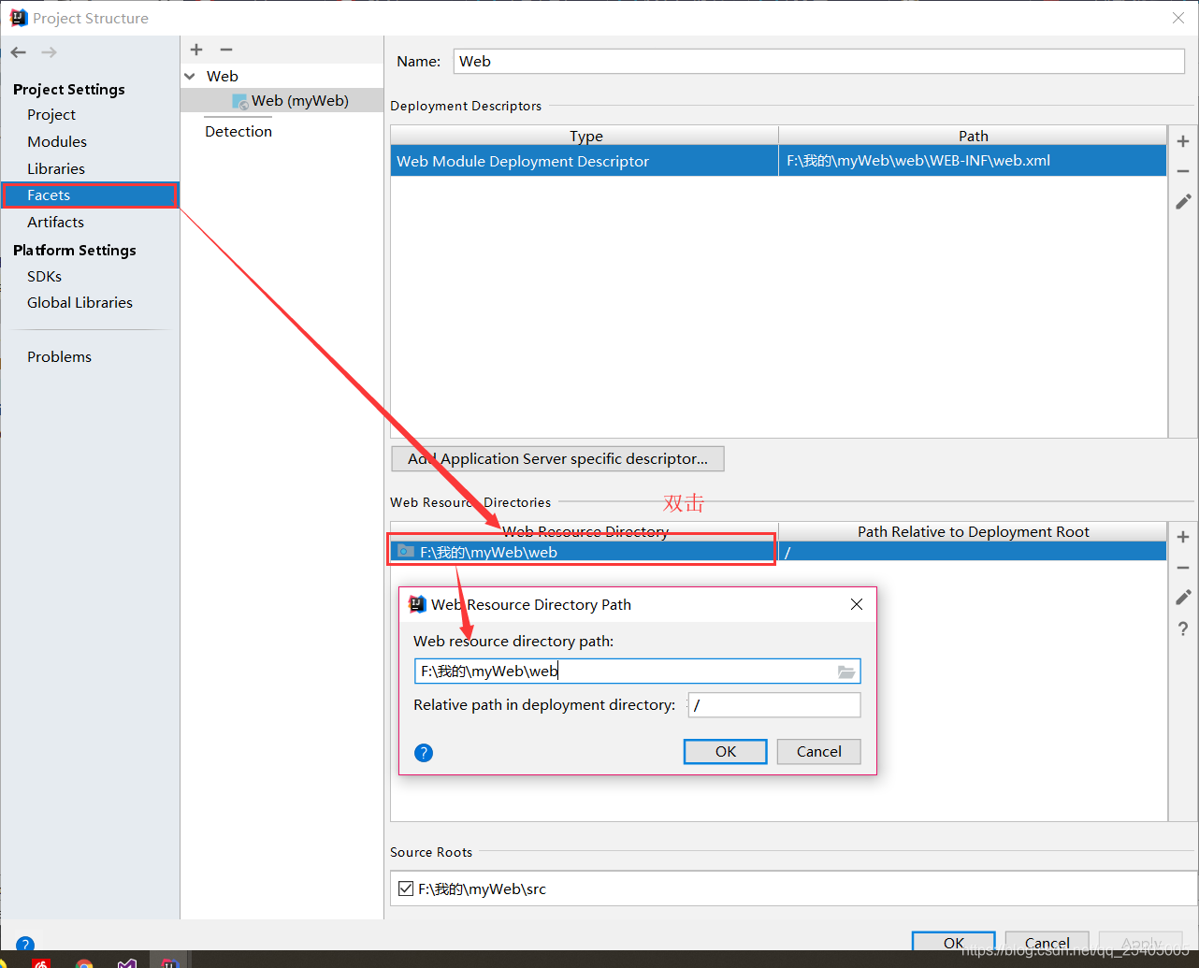Open help for Web Resource Directories question mark

(x=1183, y=628)
